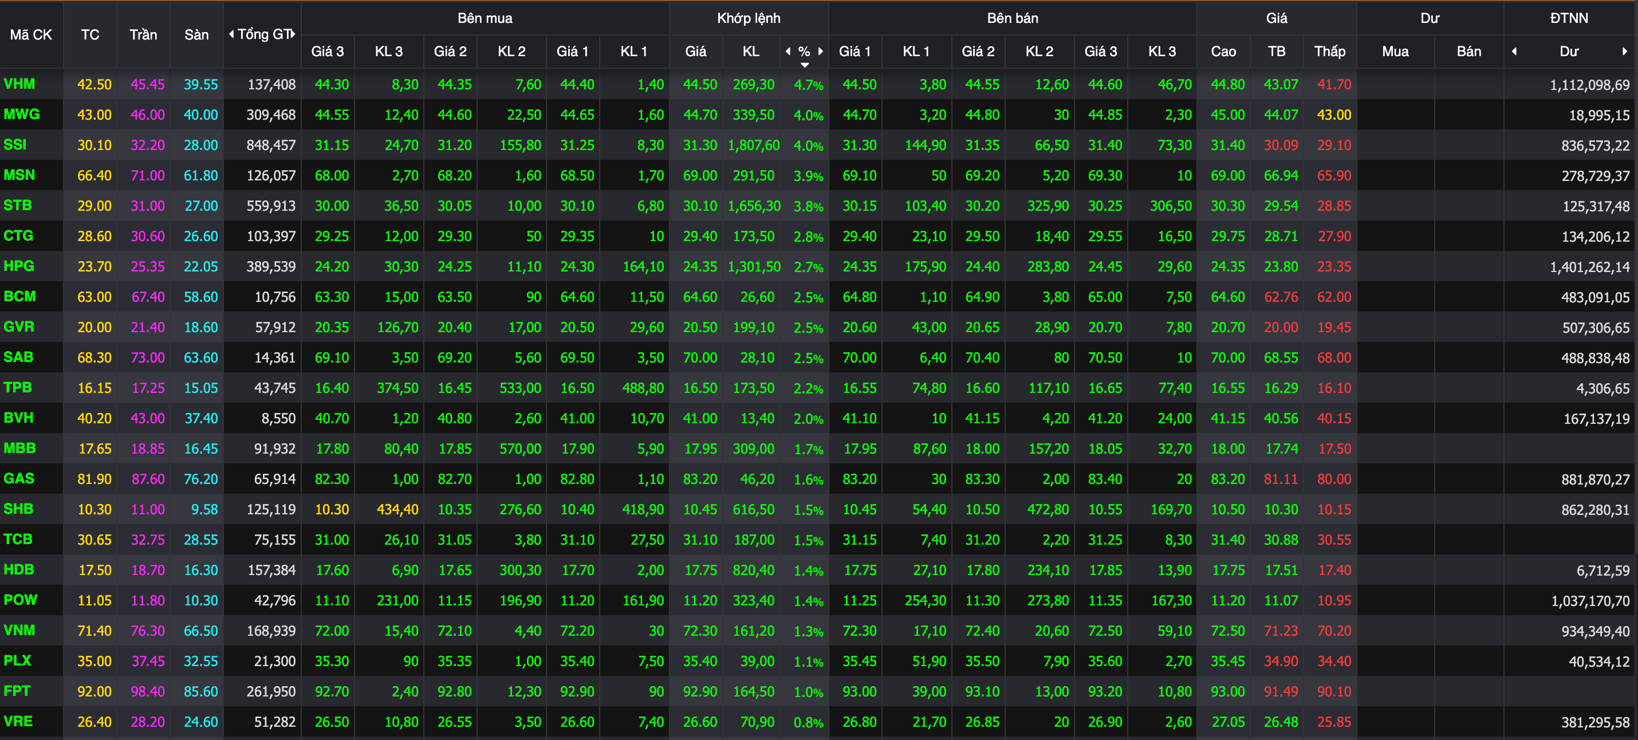Open SAB stock symbol
Viewport: 1638px width, 740px height.
[18, 357]
